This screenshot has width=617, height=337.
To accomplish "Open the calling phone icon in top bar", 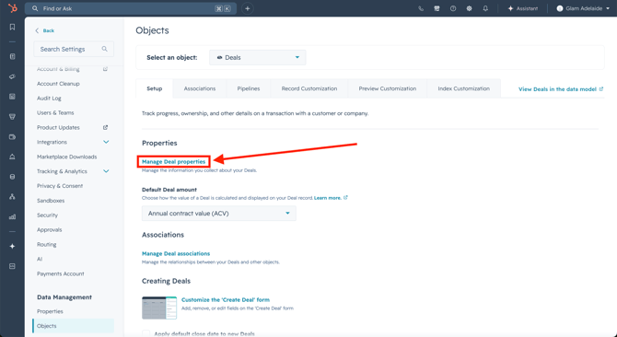I will tap(421, 8).
